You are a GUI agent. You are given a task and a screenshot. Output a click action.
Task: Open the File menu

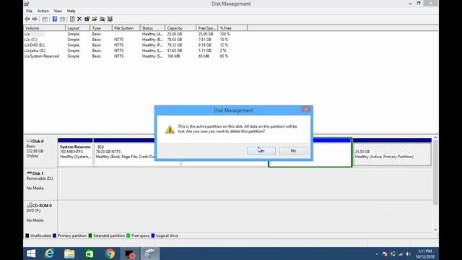click(x=29, y=11)
